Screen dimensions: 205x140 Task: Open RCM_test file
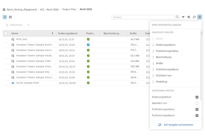[x=22, y=39]
